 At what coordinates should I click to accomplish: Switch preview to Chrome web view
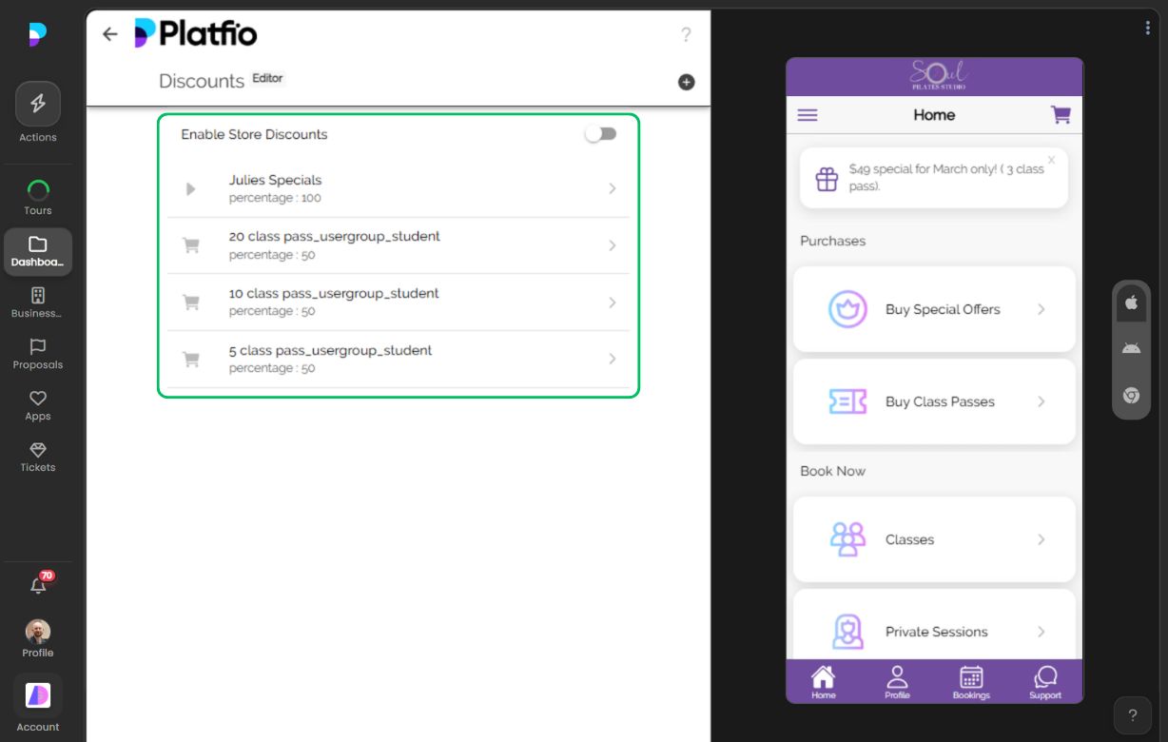pos(1131,396)
